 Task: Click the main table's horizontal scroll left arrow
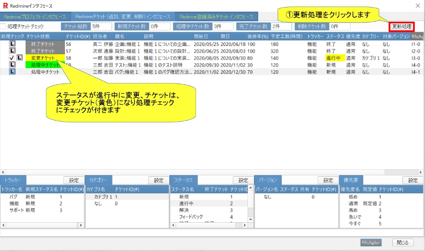coord(3,172)
